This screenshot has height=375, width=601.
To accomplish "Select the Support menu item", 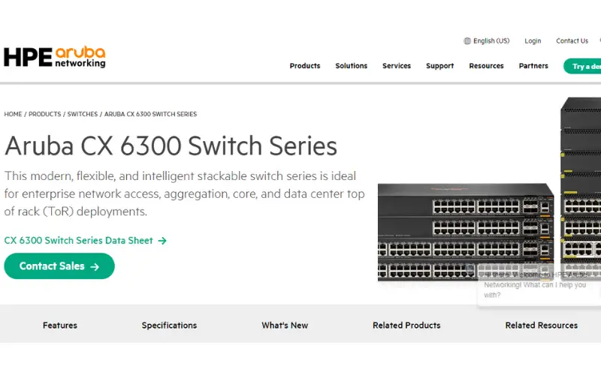I will 439,66.
